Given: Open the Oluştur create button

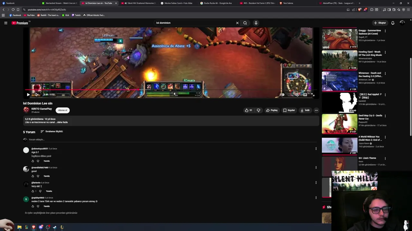Looking at the screenshot, I should point(380,23).
